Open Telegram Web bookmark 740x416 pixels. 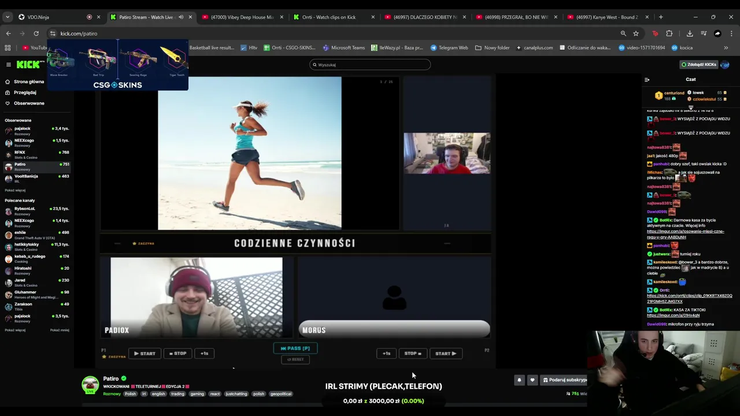(449, 48)
